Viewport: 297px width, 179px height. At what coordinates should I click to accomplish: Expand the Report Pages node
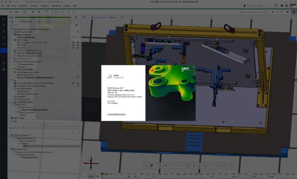coord(9,118)
